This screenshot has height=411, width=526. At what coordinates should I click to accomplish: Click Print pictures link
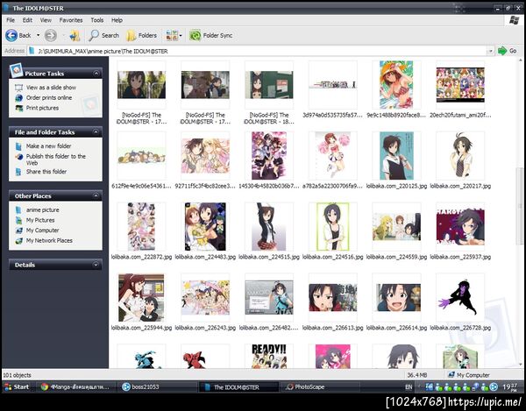pyautogui.click(x=42, y=108)
